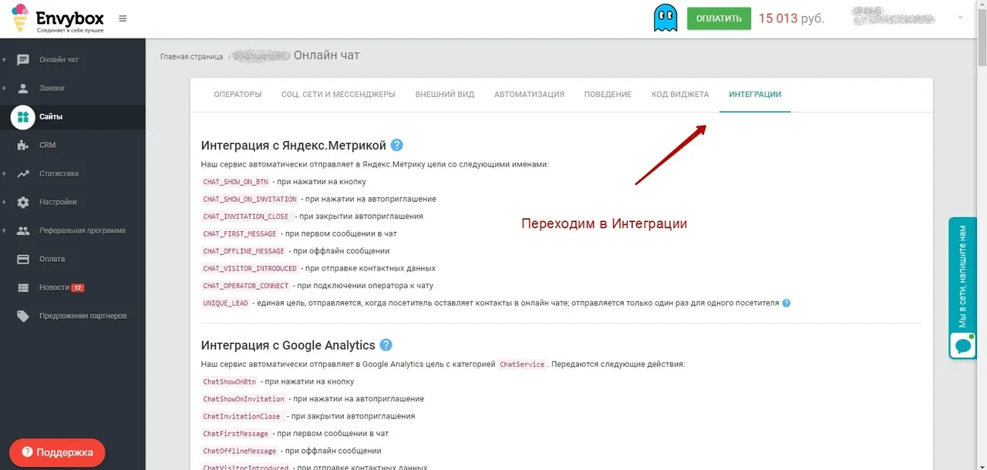Click the Главная страница breadcrumb link
The height and width of the screenshot is (470, 987).
(191, 57)
